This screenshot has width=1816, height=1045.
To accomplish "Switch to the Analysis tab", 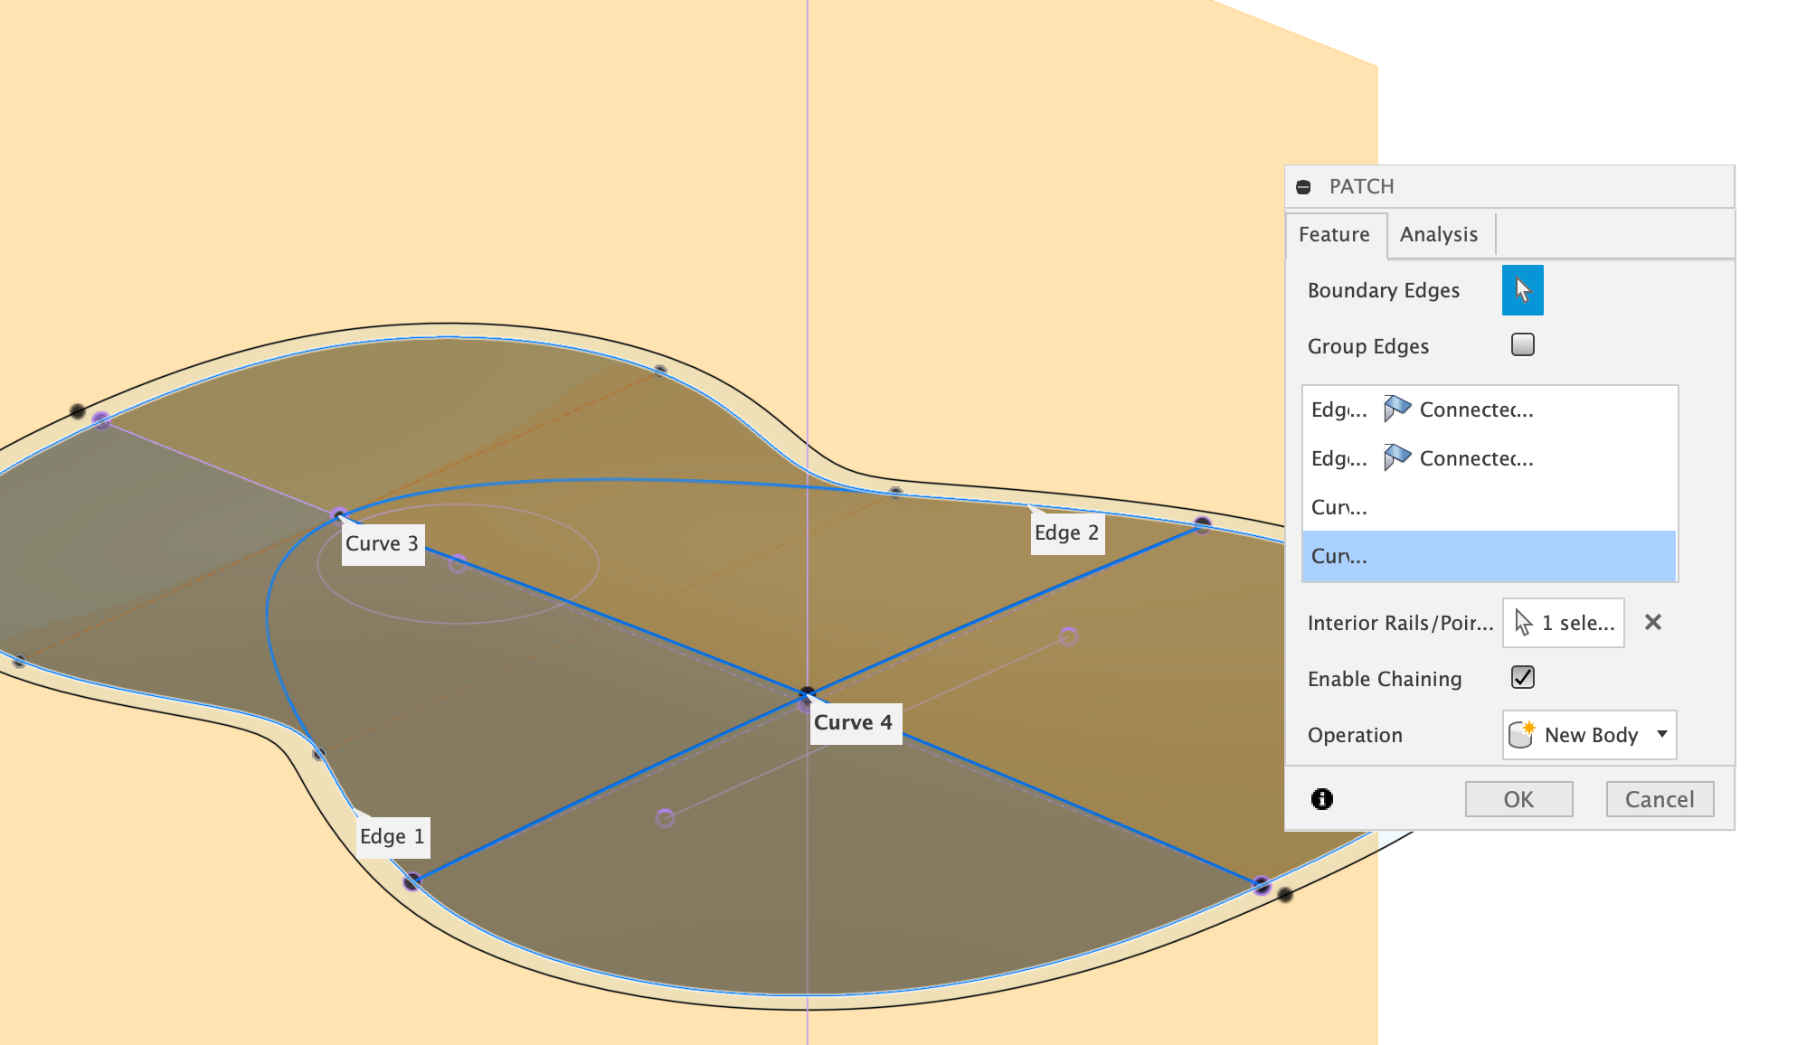I will pos(1438,235).
